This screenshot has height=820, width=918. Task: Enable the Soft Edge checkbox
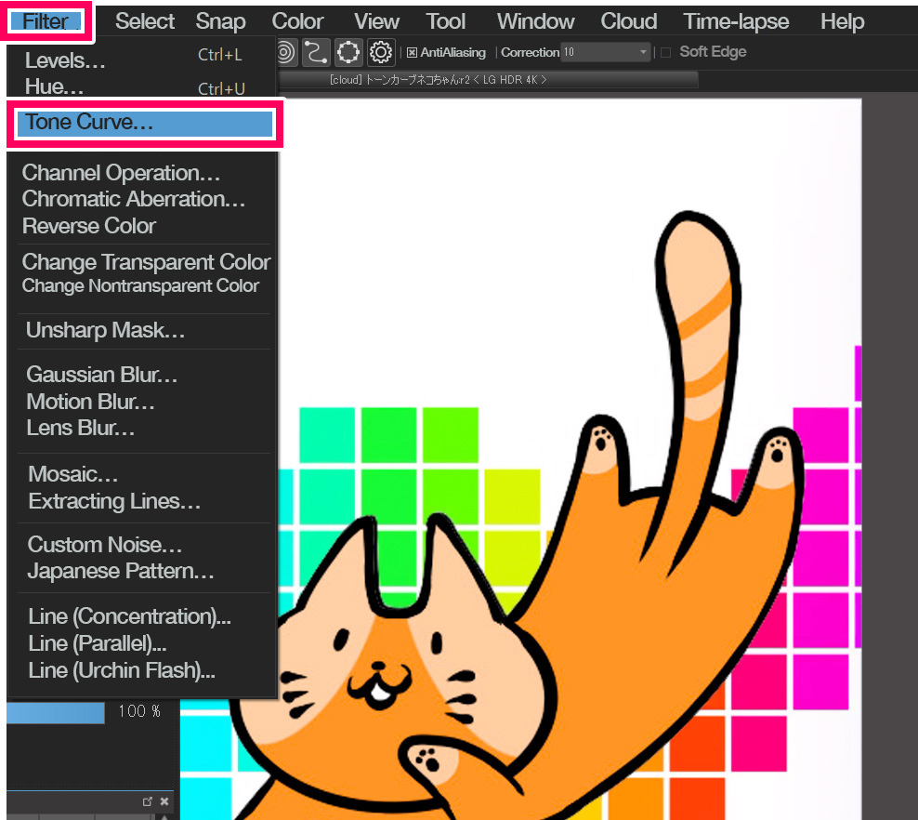[x=665, y=53]
